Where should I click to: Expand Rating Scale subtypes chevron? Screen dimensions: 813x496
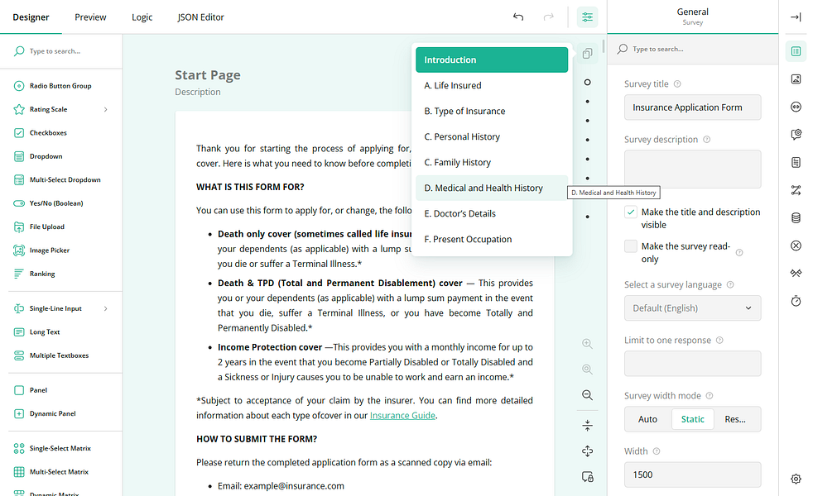pyautogui.click(x=105, y=110)
